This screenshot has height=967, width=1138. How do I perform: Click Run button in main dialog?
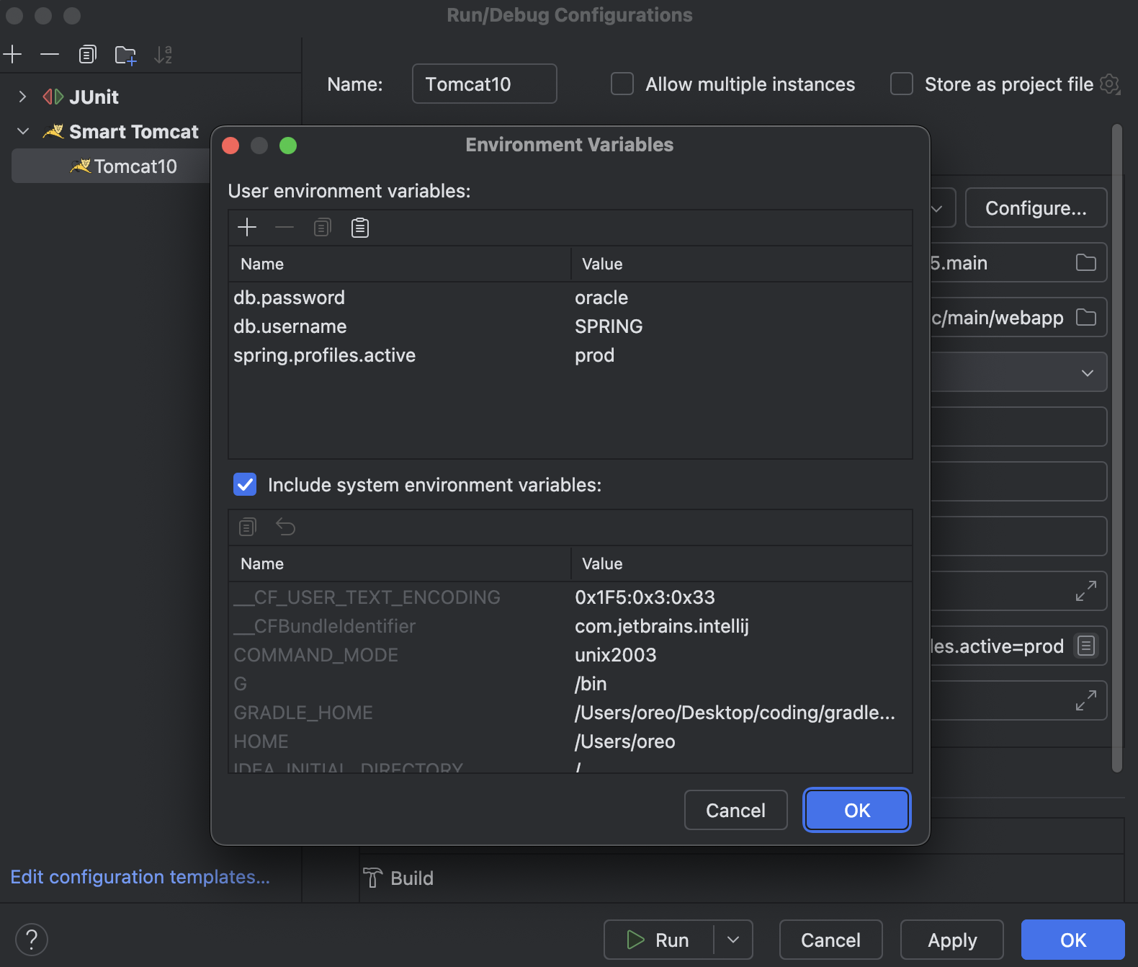[x=658, y=940]
